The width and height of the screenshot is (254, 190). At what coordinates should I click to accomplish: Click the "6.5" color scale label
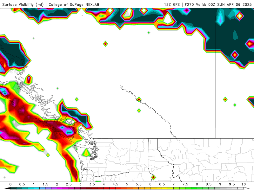pyautogui.click(x=162, y=184)
